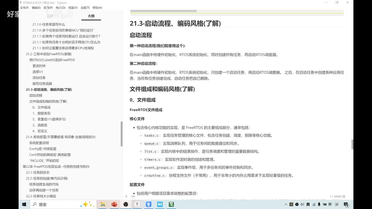Select 编写任务函数 in the outline
372x209 pixels.
(x=42, y=84)
